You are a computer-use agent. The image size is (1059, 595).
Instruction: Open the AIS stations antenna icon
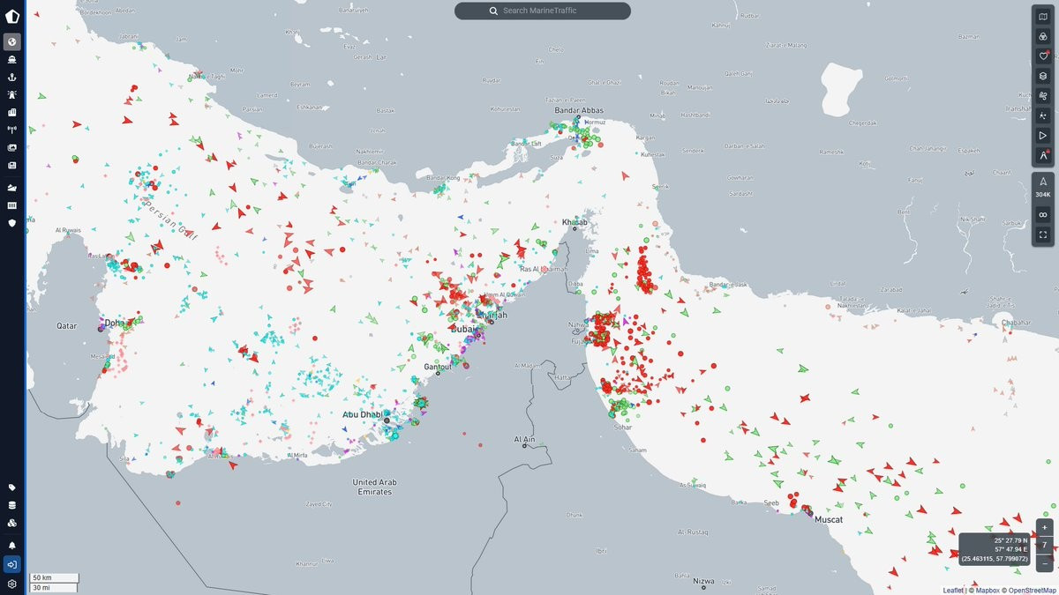[x=12, y=130]
